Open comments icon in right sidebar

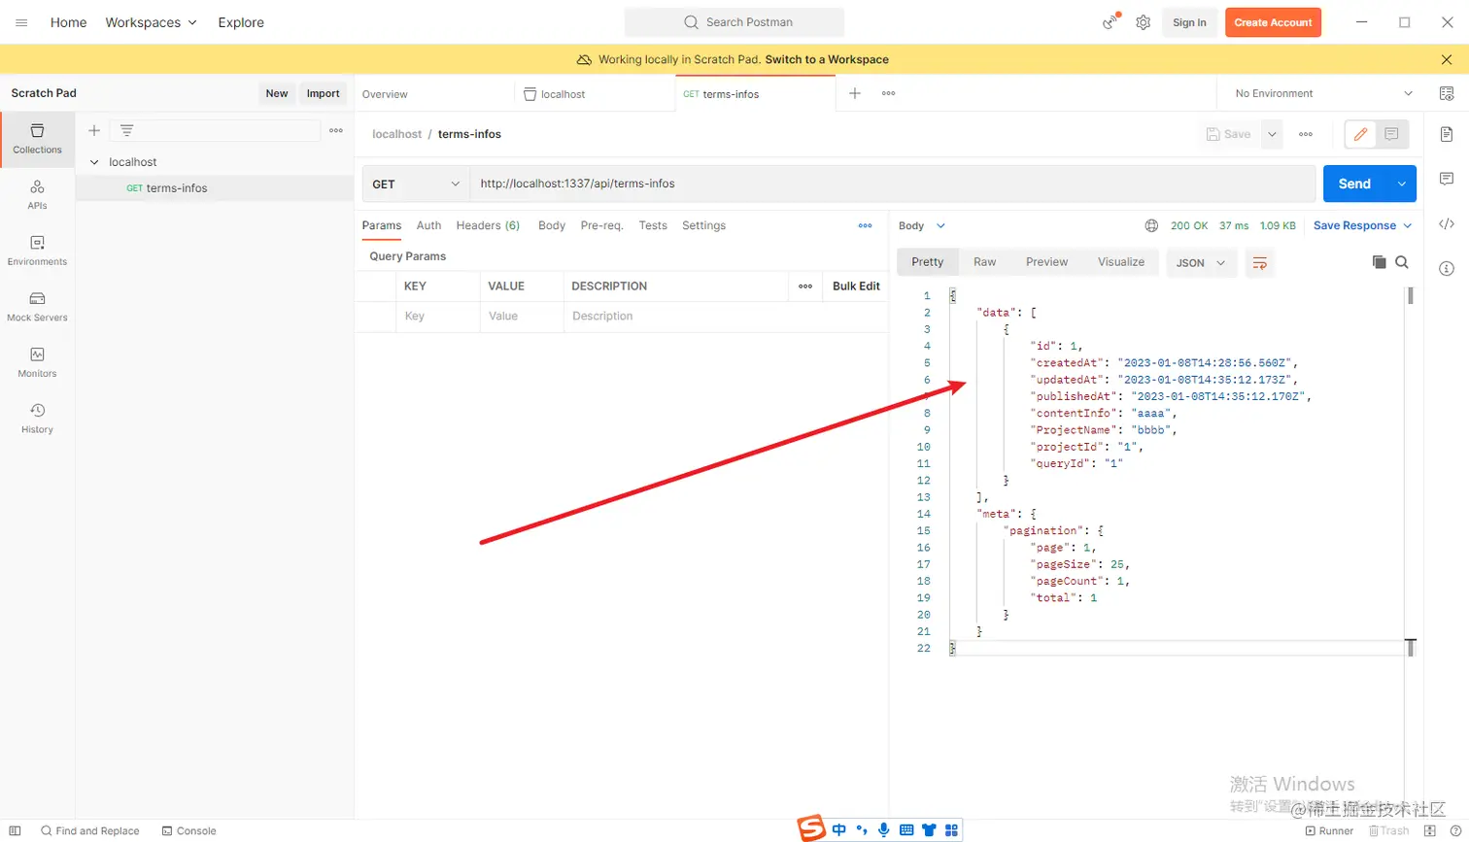(1447, 179)
